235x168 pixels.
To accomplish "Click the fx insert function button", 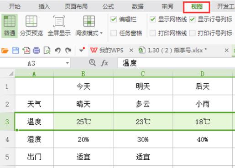I will pos(104,63).
